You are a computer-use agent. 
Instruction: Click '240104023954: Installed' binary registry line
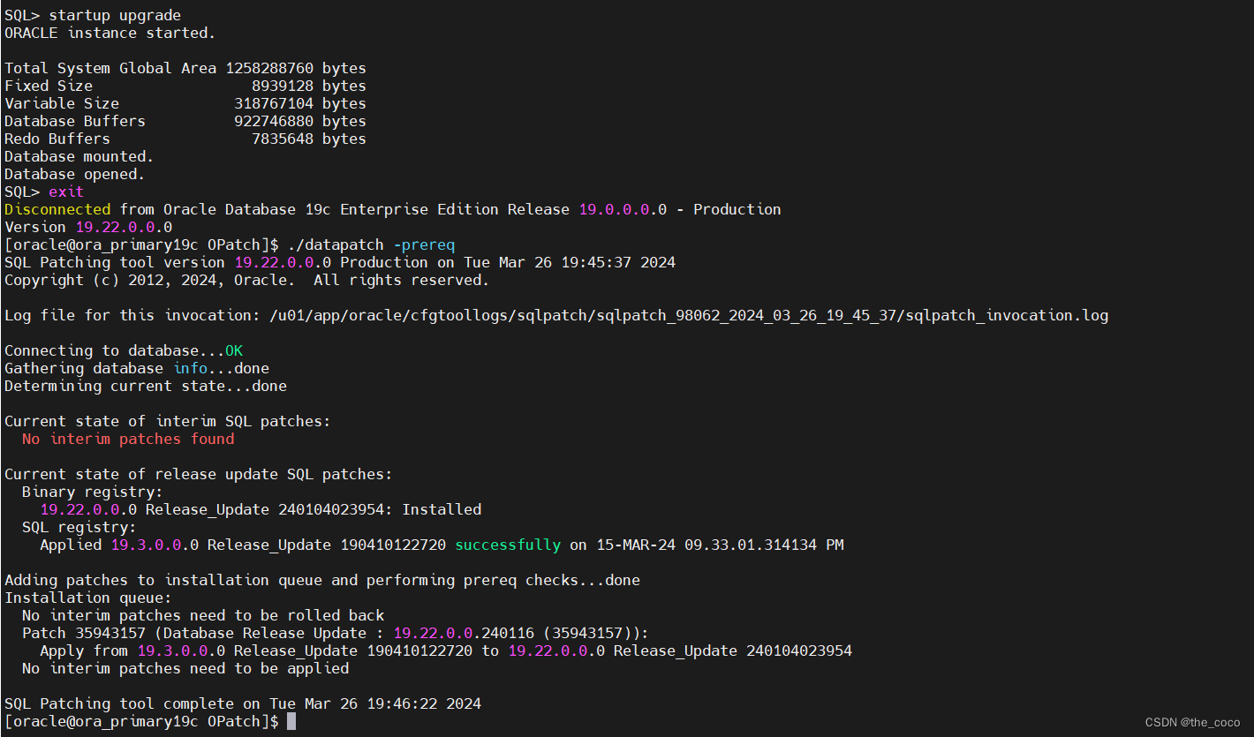[x=261, y=509]
